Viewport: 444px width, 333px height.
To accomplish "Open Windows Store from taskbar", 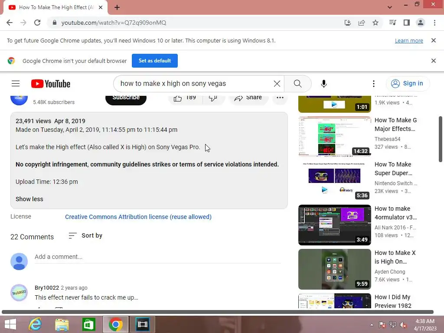I will (88, 324).
